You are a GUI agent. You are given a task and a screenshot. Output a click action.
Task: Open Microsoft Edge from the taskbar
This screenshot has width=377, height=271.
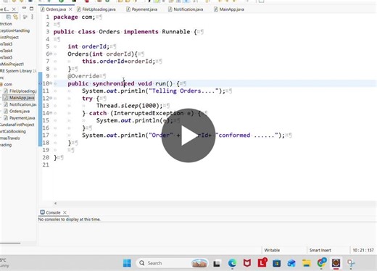[232, 263]
